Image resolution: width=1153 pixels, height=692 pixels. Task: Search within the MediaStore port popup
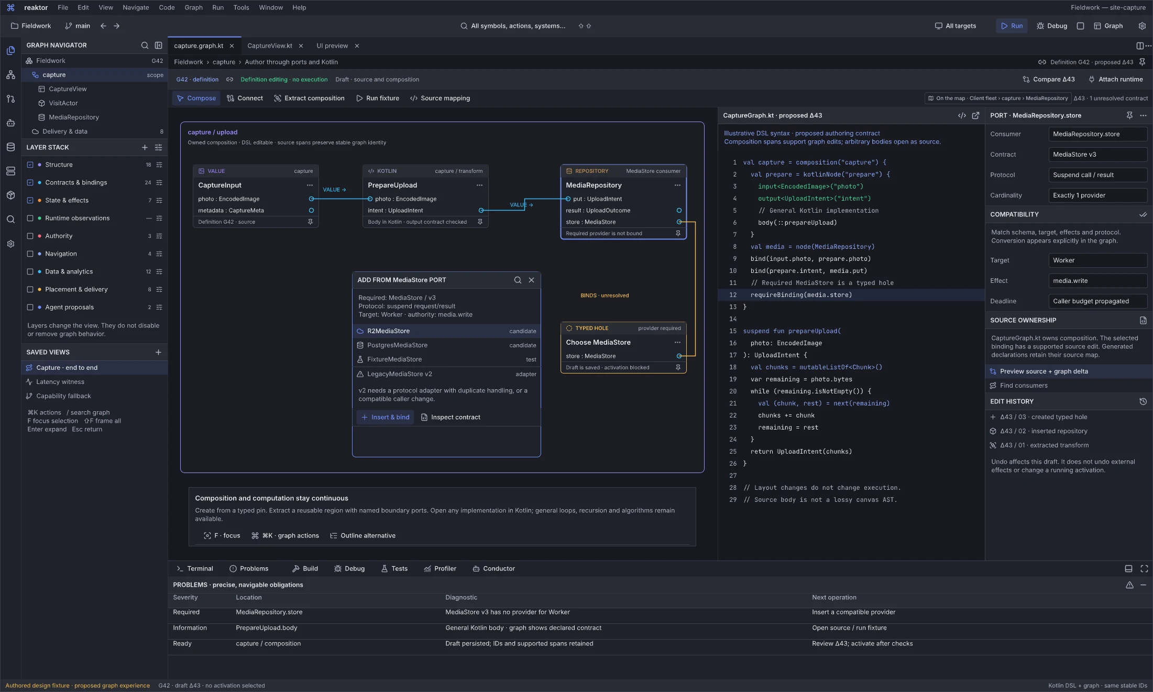coord(518,280)
